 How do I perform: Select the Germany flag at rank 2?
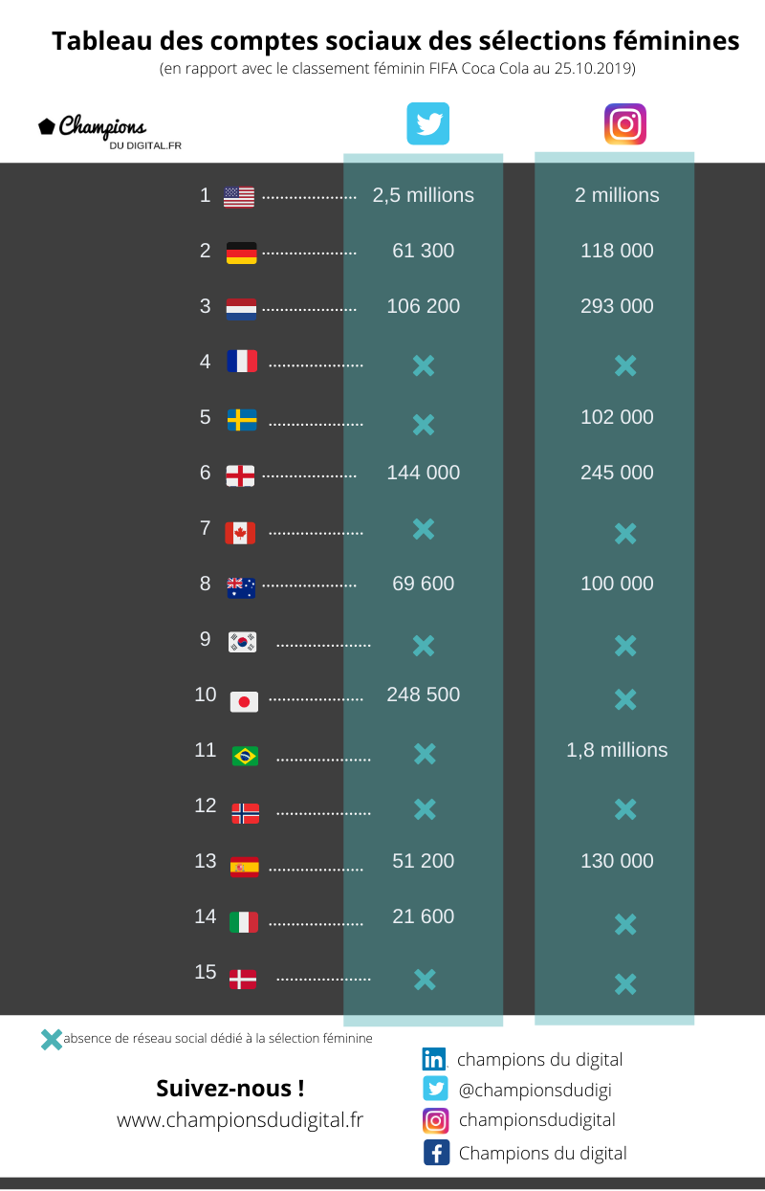[241, 253]
